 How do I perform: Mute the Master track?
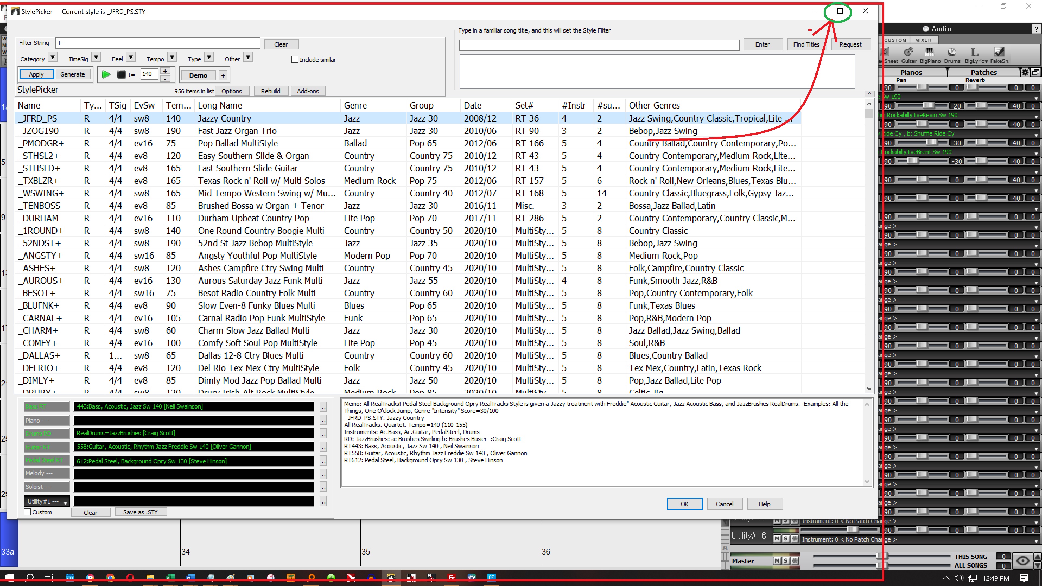click(777, 560)
